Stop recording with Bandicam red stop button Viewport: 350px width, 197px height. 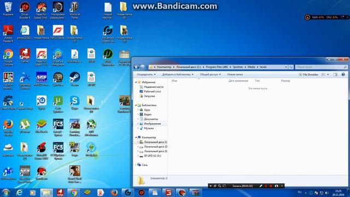coord(271,186)
